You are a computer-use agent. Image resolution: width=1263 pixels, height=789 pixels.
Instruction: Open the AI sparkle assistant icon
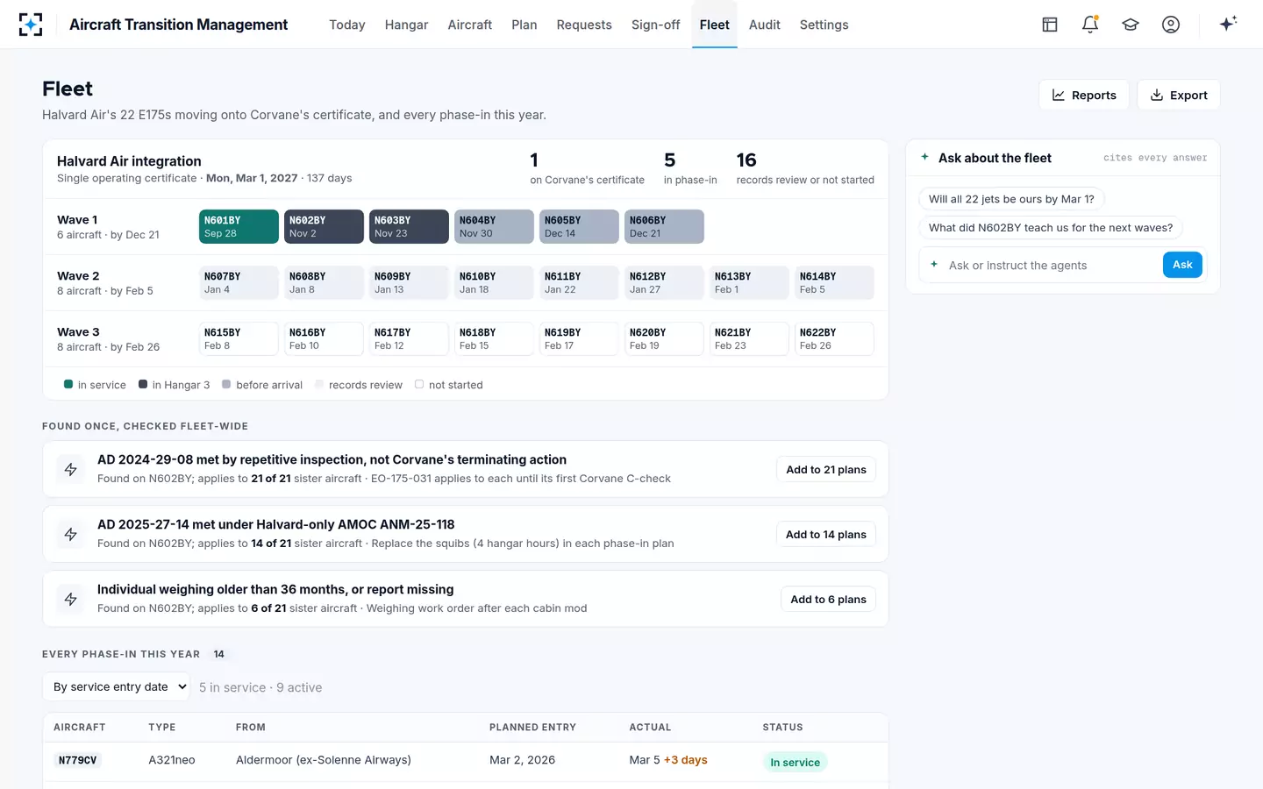[1228, 24]
